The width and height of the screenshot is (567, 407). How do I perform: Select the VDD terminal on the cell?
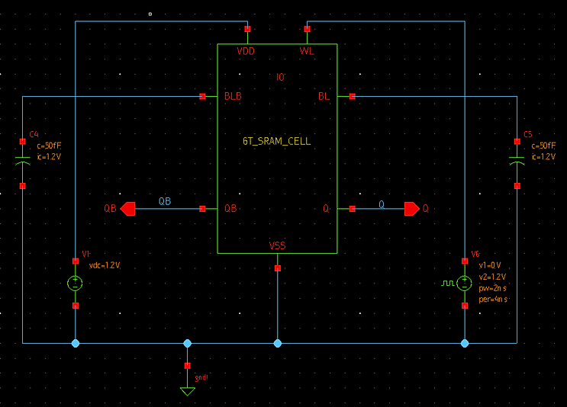[248, 29]
